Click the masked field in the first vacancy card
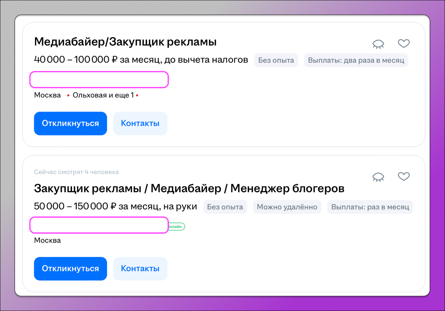This screenshot has height=311, width=445. click(99, 80)
